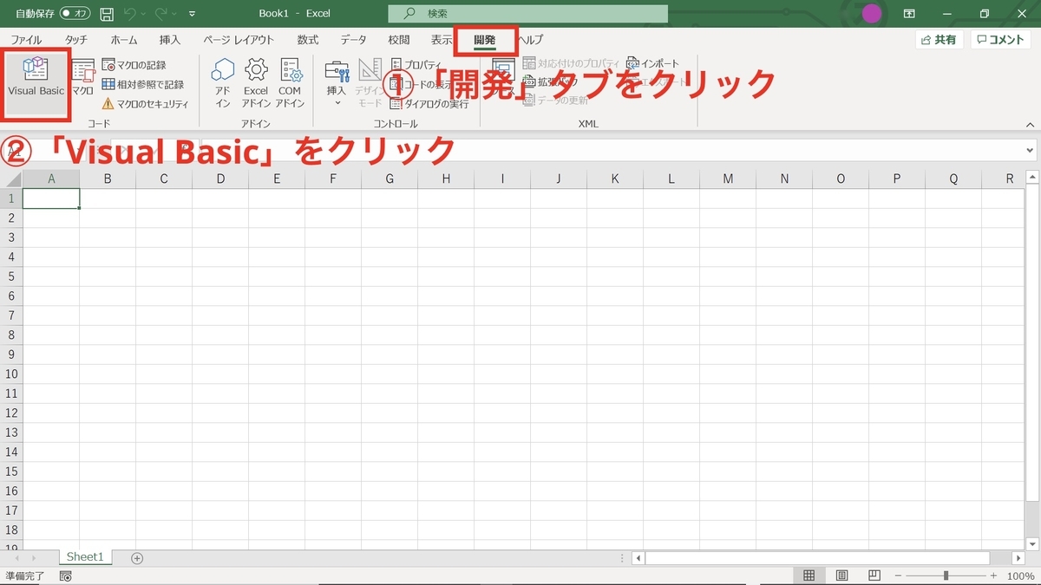
Task: Switch to the ページ レイアウト (Page Layout) tab
Action: (239, 40)
